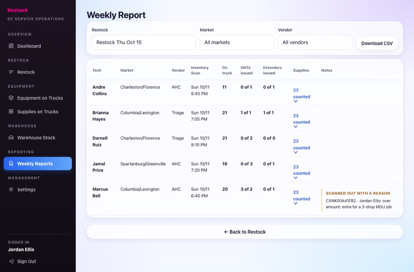
Task: Click the 0 of 3 ONTs value
Action: (247, 164)
